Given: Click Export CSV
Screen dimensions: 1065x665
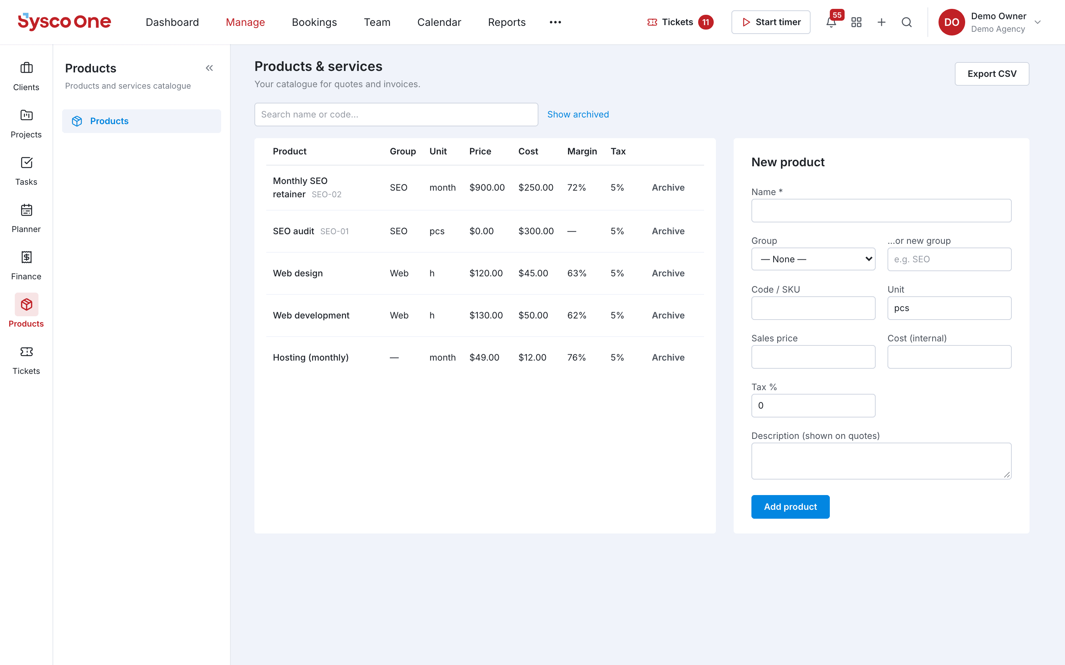Looking at the screenshot, I should point(991,74).
